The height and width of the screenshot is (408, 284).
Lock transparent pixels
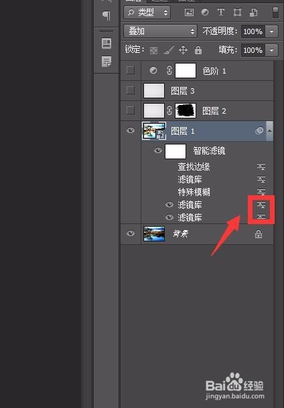(154, 50)
